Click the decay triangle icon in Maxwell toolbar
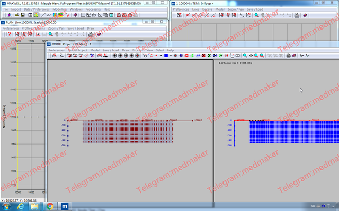This screenshot has width=339, height=211. [100, 15]
